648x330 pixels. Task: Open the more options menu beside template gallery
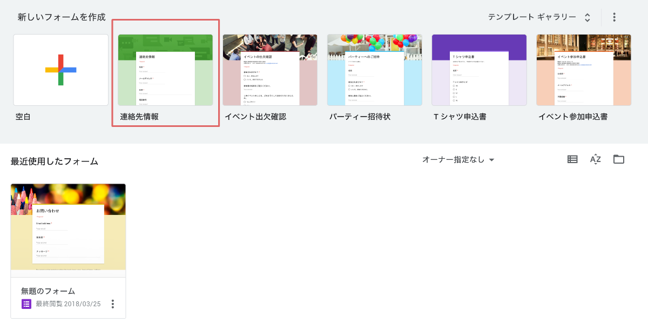point(614,17)
